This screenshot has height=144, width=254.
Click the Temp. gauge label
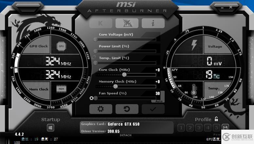pyautogui.click(x=214, y=88)
